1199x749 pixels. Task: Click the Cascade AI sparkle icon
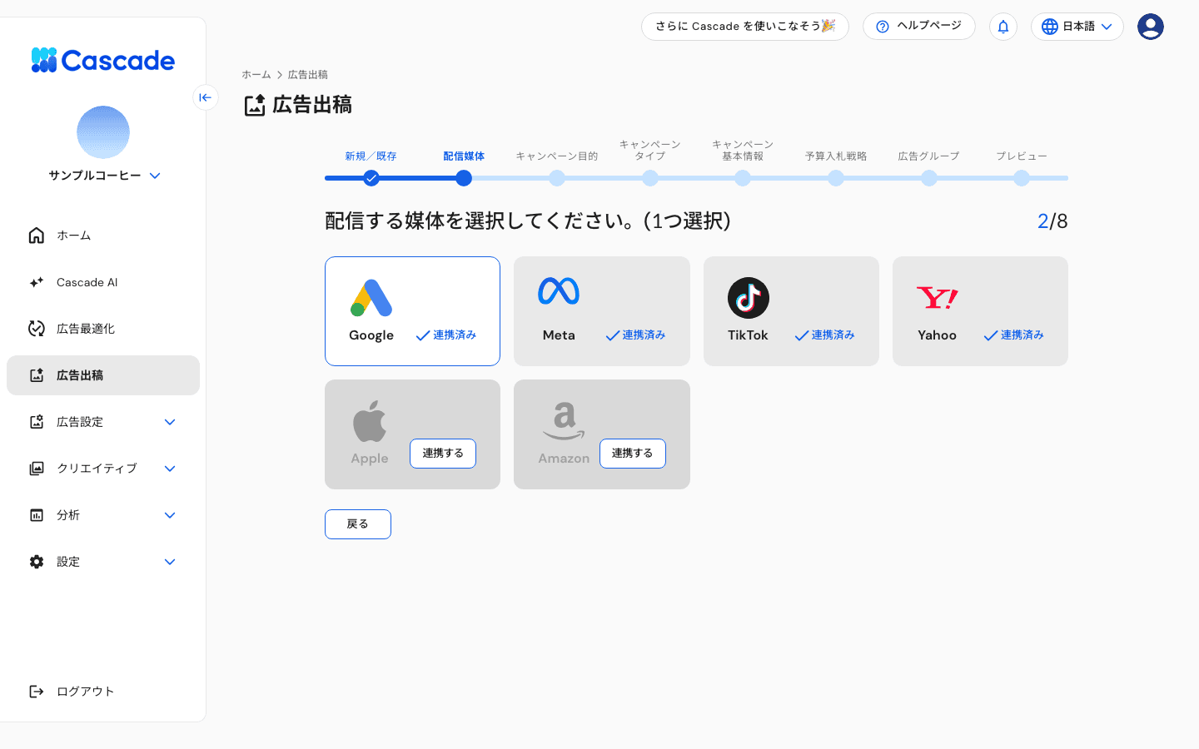37,282
